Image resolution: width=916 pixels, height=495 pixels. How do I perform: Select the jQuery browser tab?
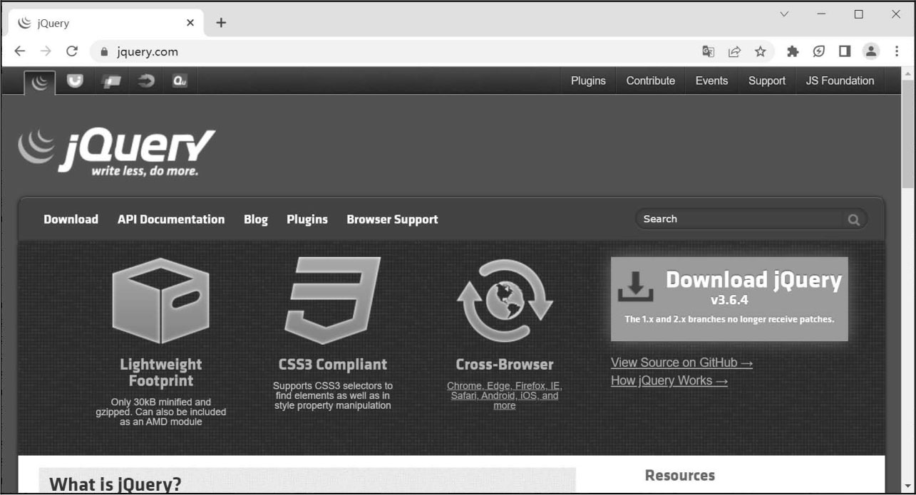pyautogui.click(x=107, y=23)
